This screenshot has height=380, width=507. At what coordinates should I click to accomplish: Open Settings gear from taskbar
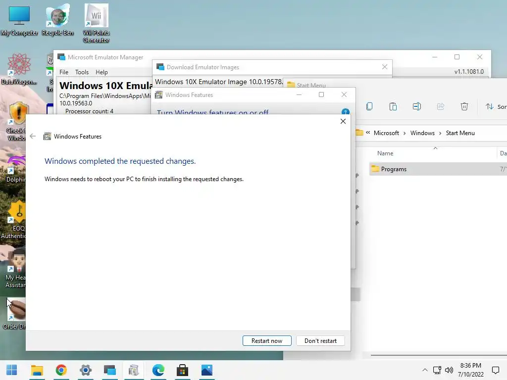86,370
